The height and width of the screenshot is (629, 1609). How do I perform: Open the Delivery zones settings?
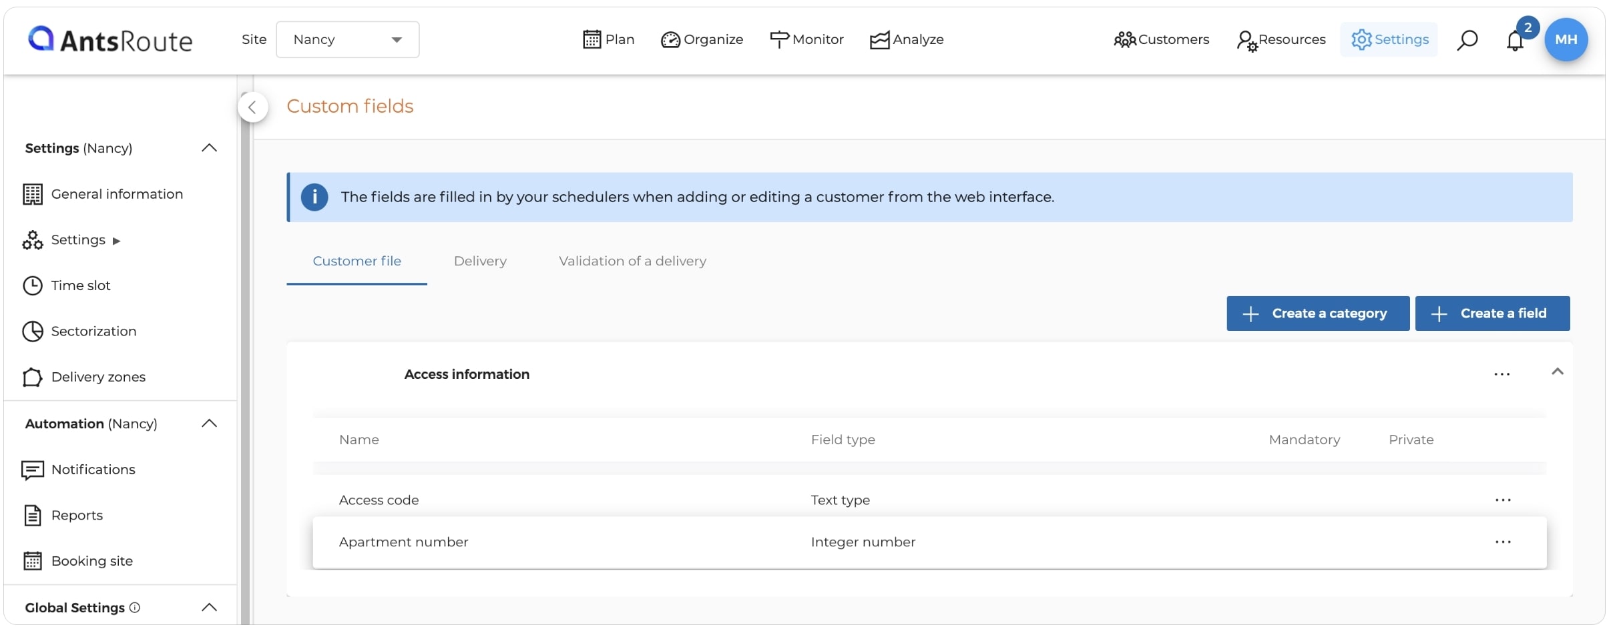point(84,377)
